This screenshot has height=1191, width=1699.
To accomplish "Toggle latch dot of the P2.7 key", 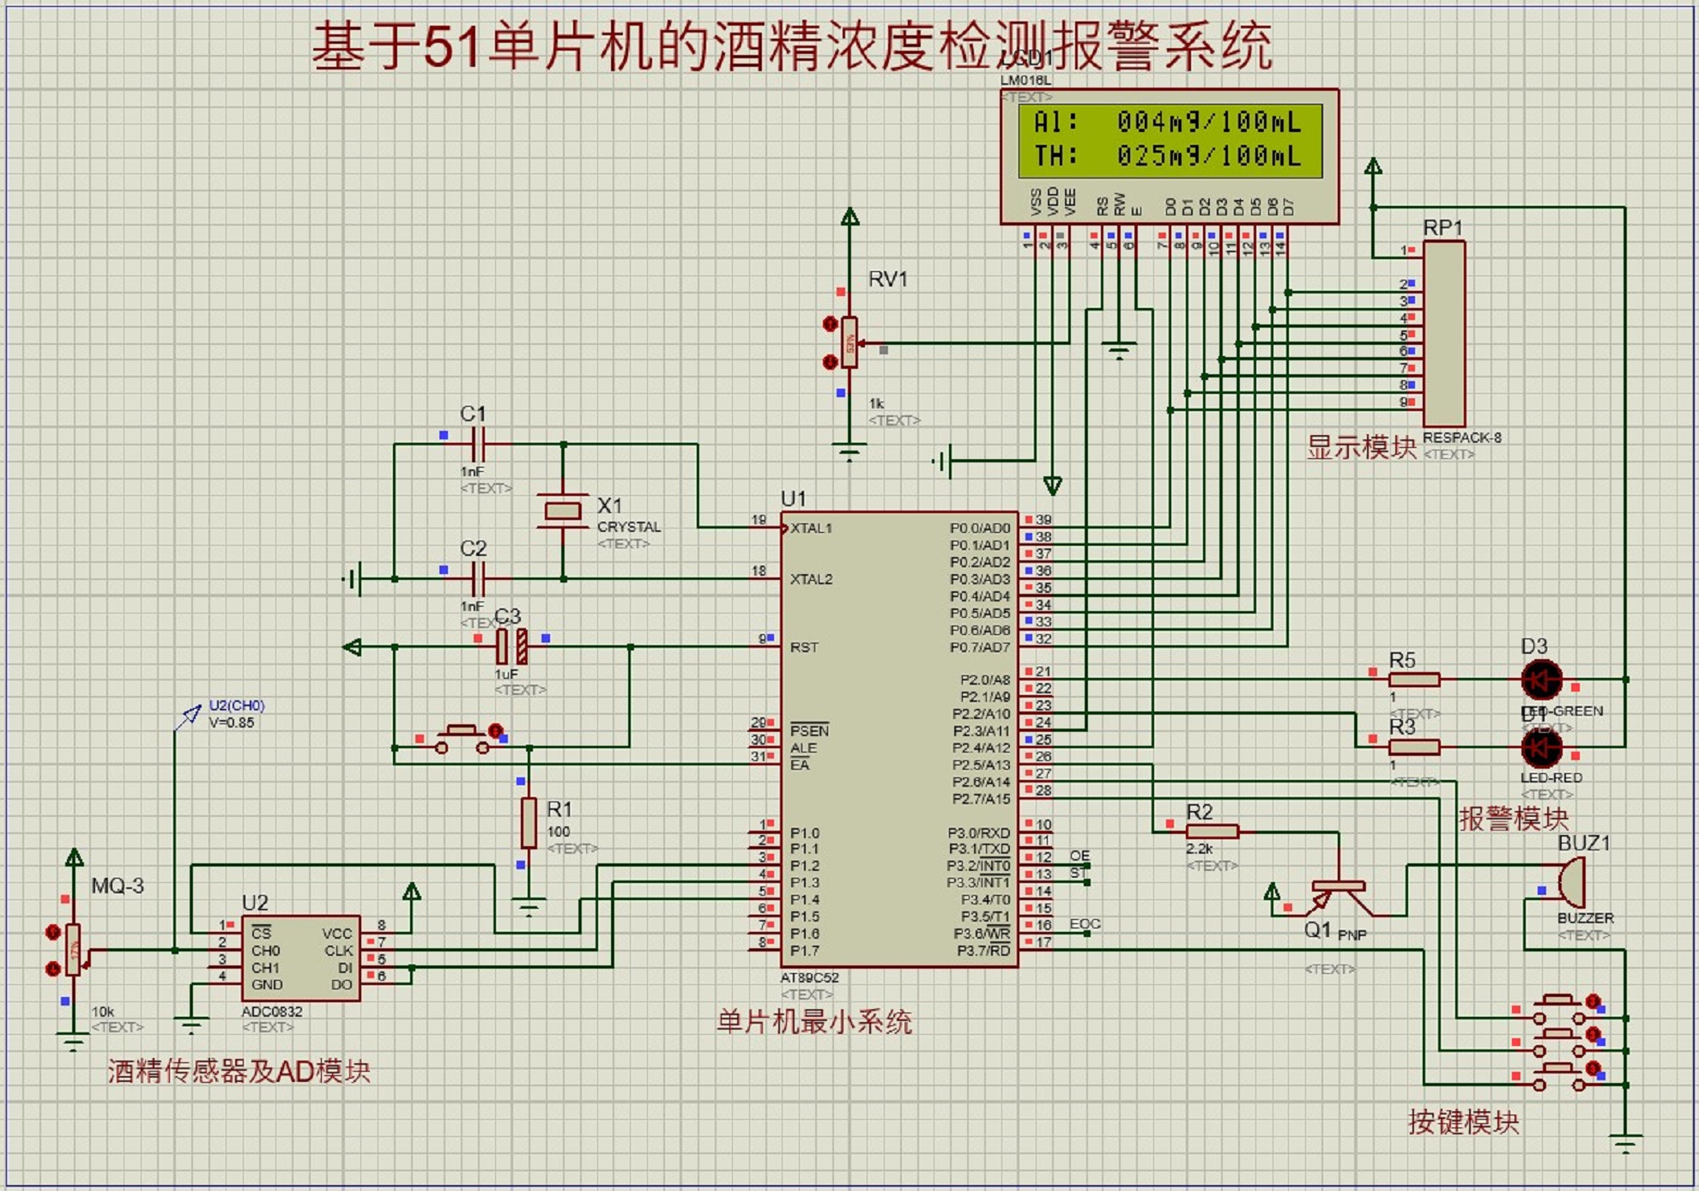I will tap(1593, 1034).
